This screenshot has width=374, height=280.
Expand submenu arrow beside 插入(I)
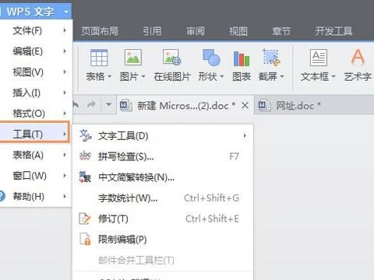click(65, 93)
